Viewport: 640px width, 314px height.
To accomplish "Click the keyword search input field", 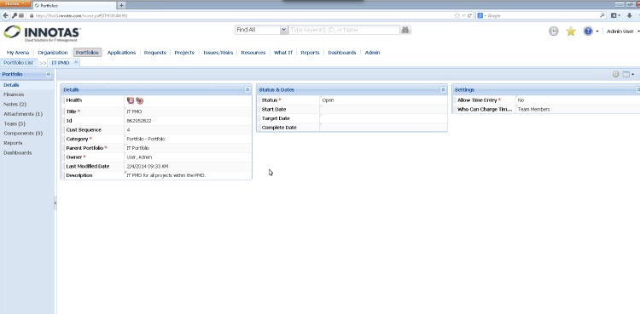I will coord(344,30).
